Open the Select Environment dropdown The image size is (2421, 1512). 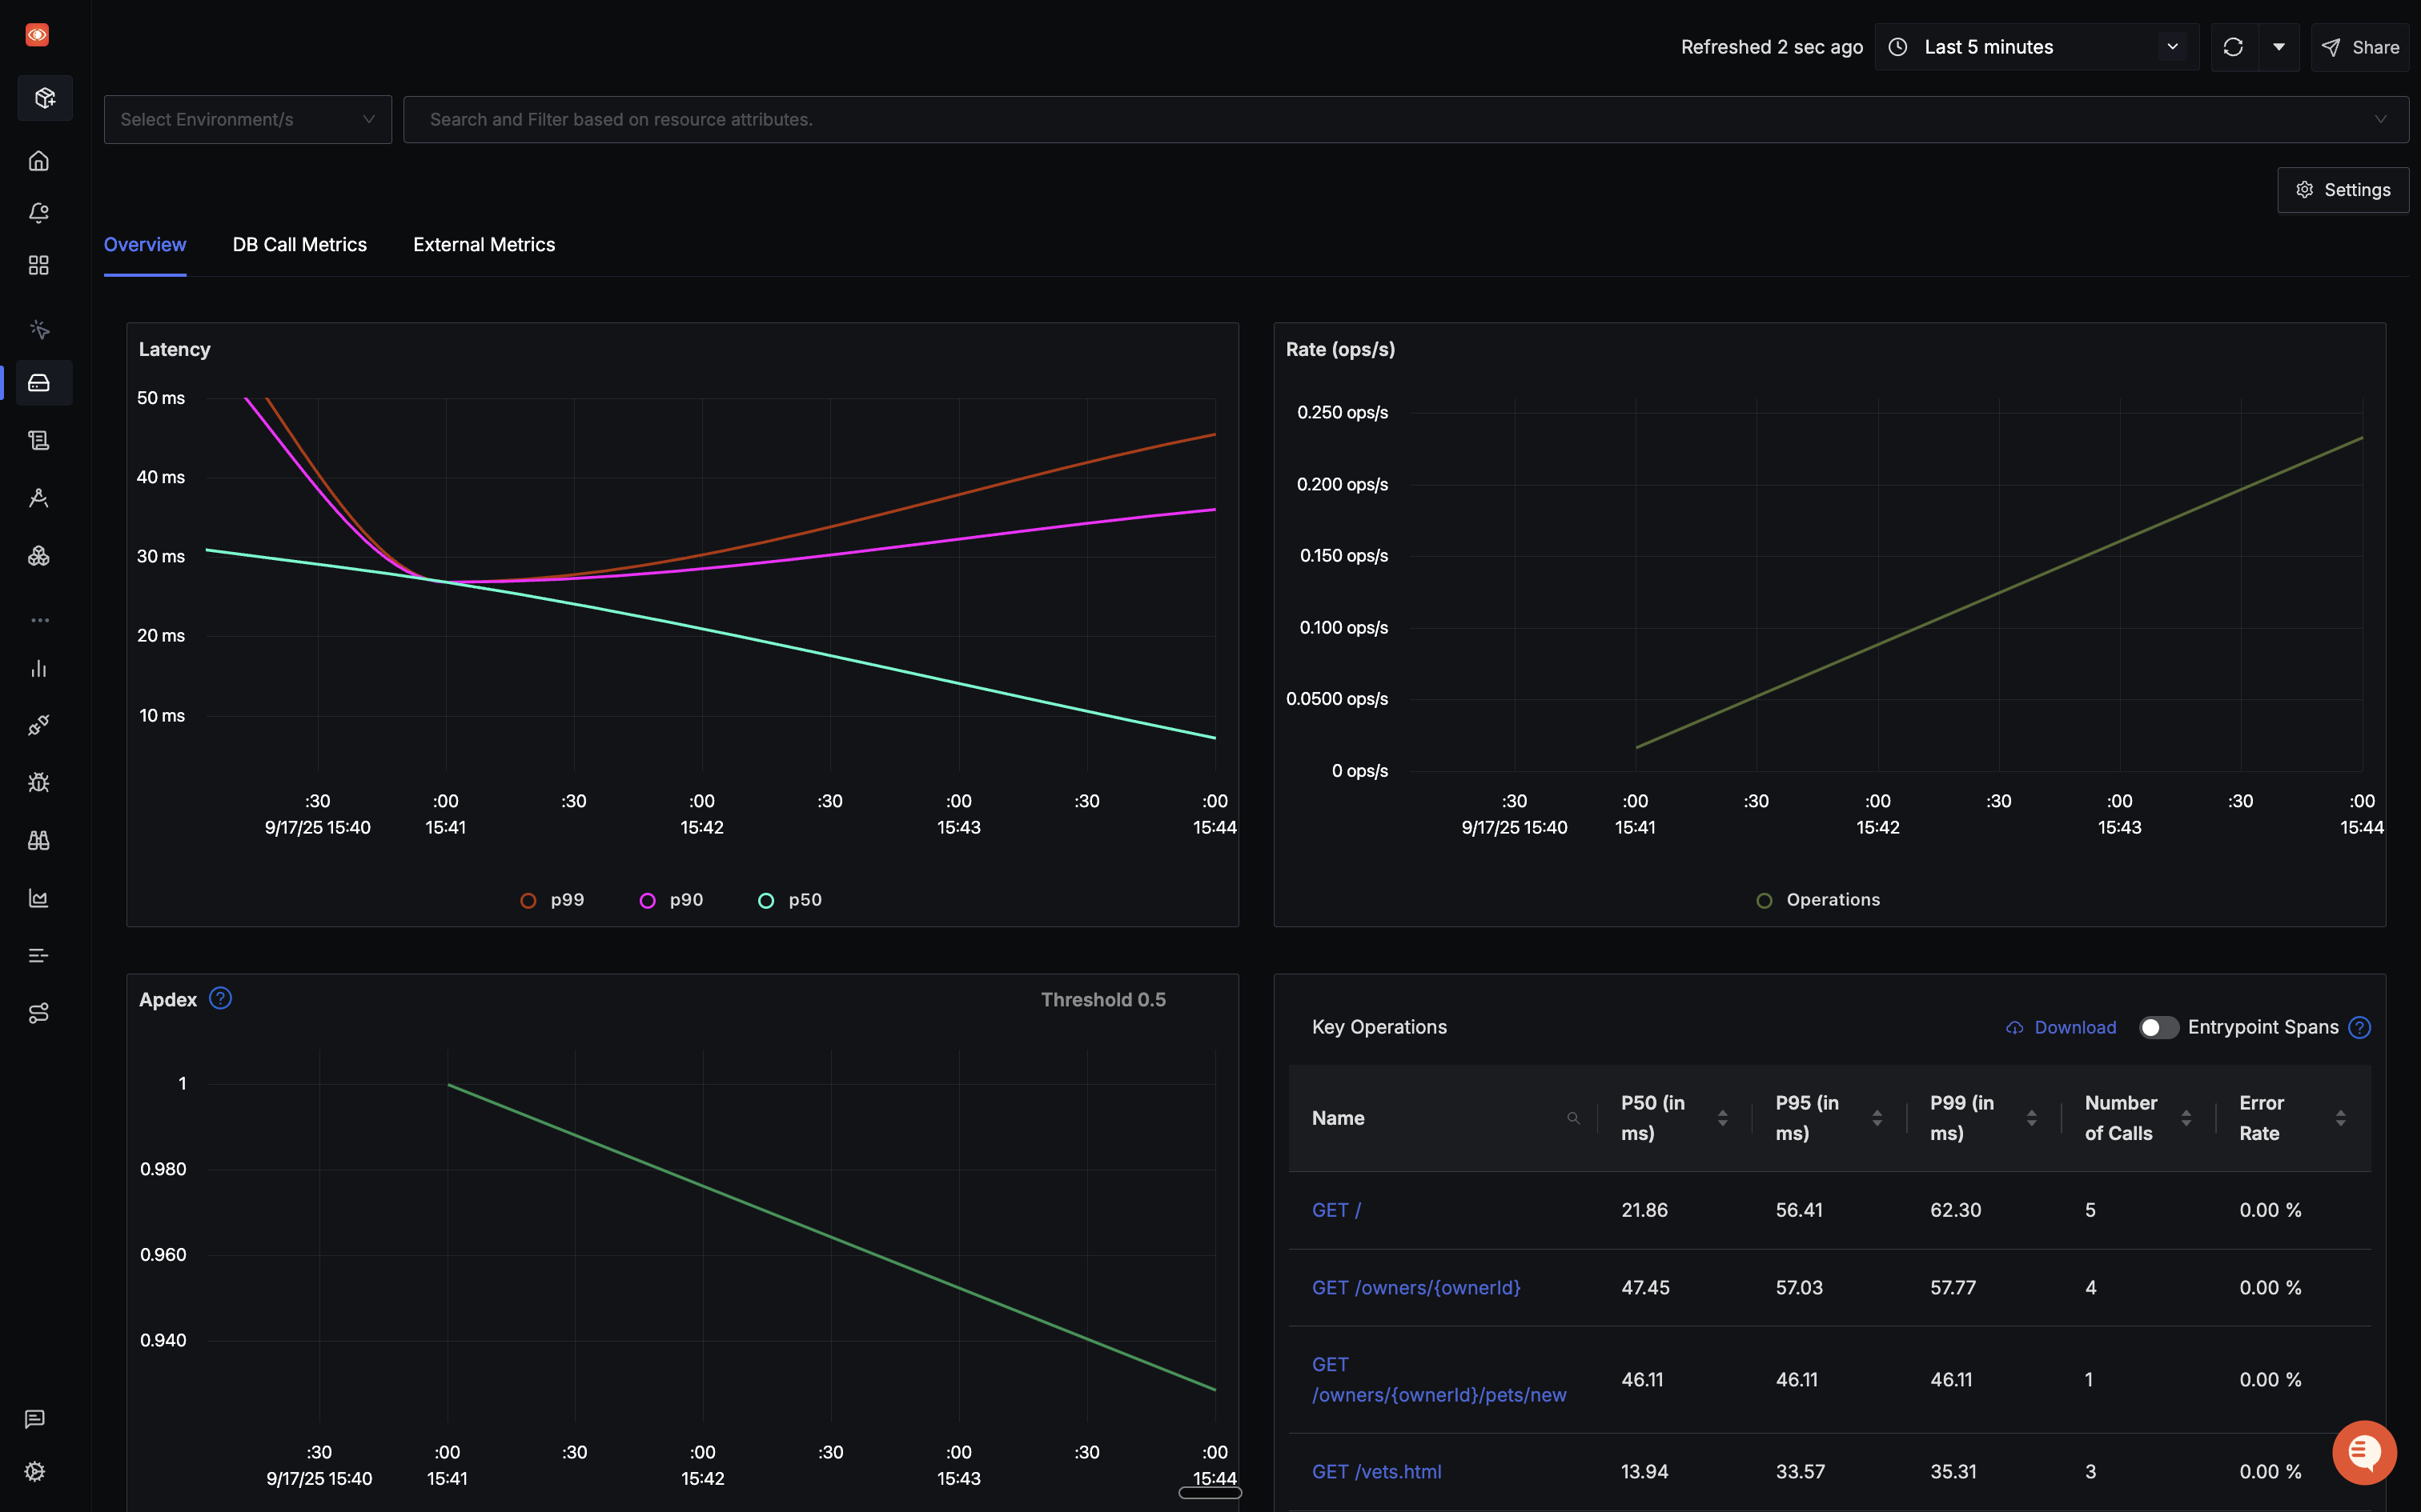point(247,120)
